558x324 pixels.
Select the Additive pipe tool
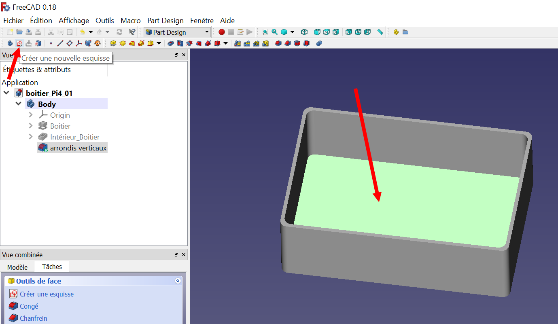tap(141, 43)
